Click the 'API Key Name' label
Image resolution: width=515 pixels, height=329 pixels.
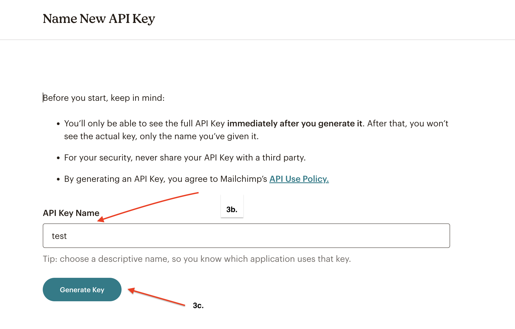coord(71,213)
